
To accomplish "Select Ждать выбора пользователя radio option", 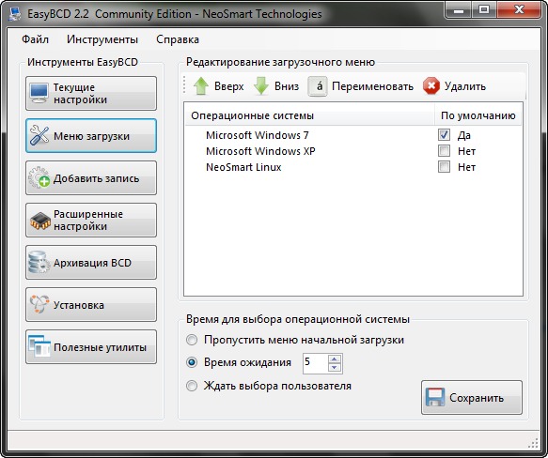I will (192, 386).
